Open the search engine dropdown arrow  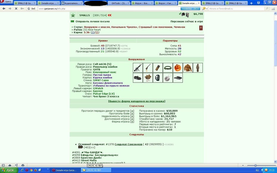pos(207,8)
